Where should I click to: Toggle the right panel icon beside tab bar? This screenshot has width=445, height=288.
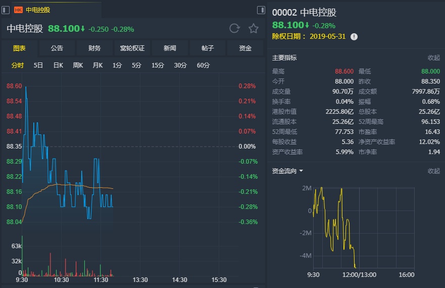[x=261, y=10]
